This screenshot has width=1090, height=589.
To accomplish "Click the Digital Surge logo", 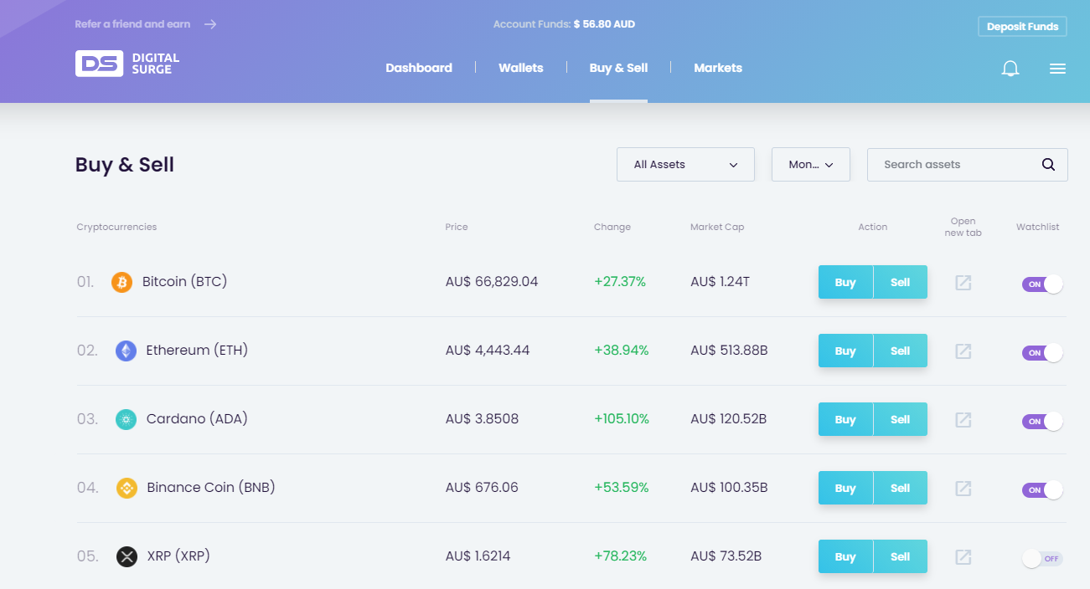I will (127, 64).
